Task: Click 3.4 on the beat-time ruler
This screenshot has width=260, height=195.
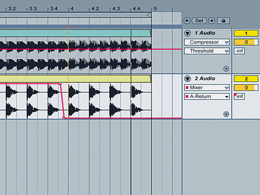Action: (x=54, y=9)
